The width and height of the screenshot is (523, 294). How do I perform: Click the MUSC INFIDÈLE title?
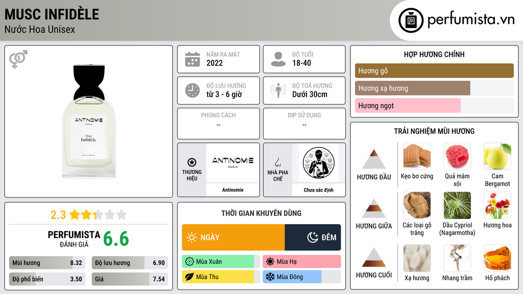(x=52, y=14)
